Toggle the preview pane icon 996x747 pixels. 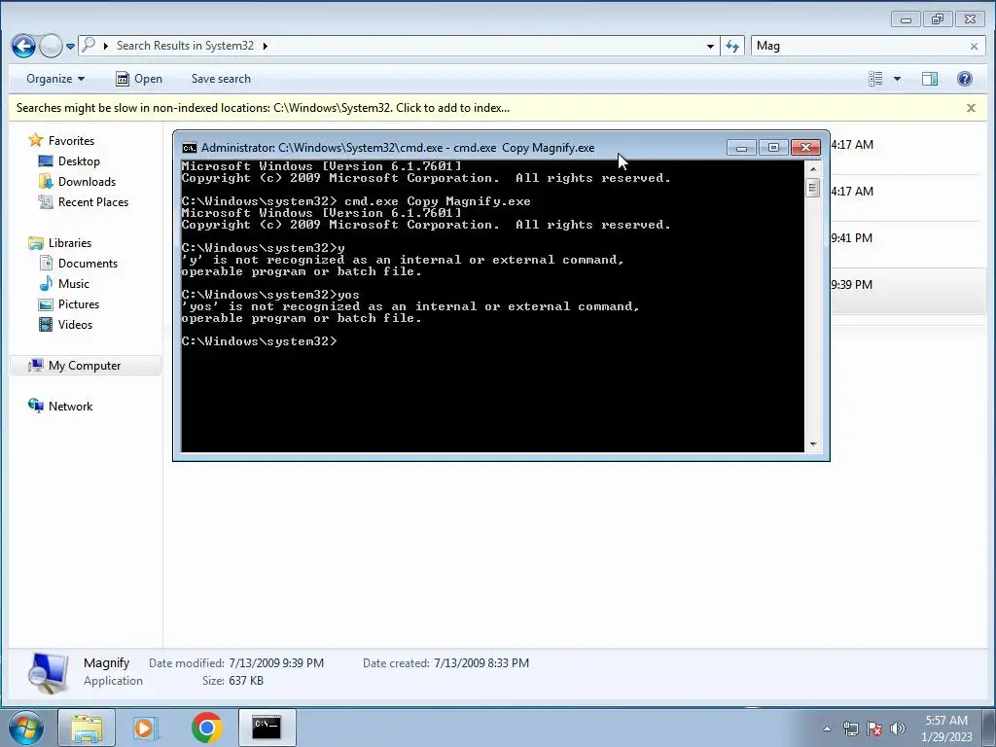[x=929, y=79]
